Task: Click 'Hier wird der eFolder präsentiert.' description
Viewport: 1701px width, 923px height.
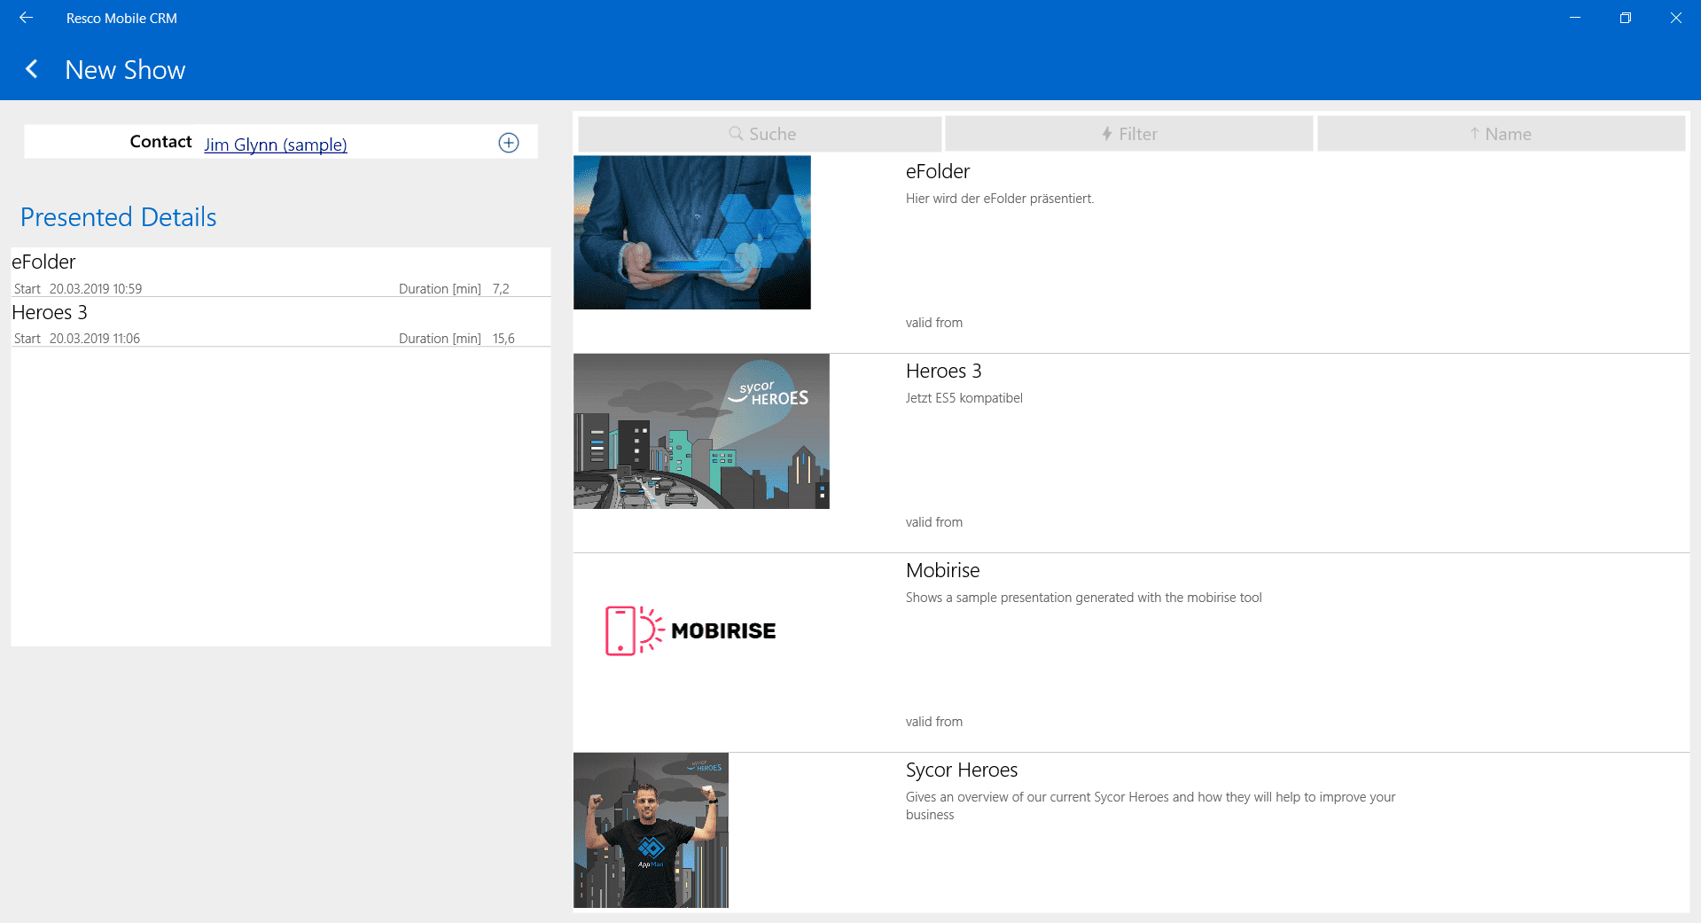Action: tap(1000, 199)
